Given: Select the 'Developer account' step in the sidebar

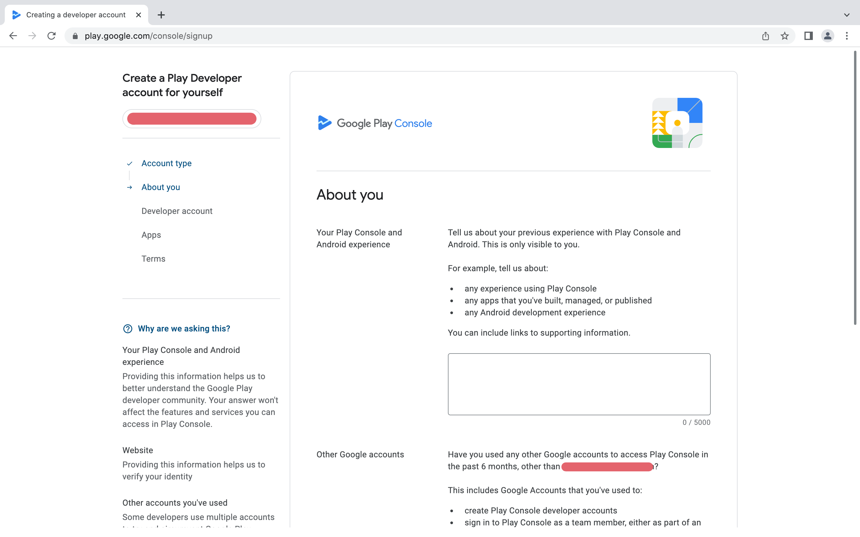Looking at the screenshot, I should (176, 211).
